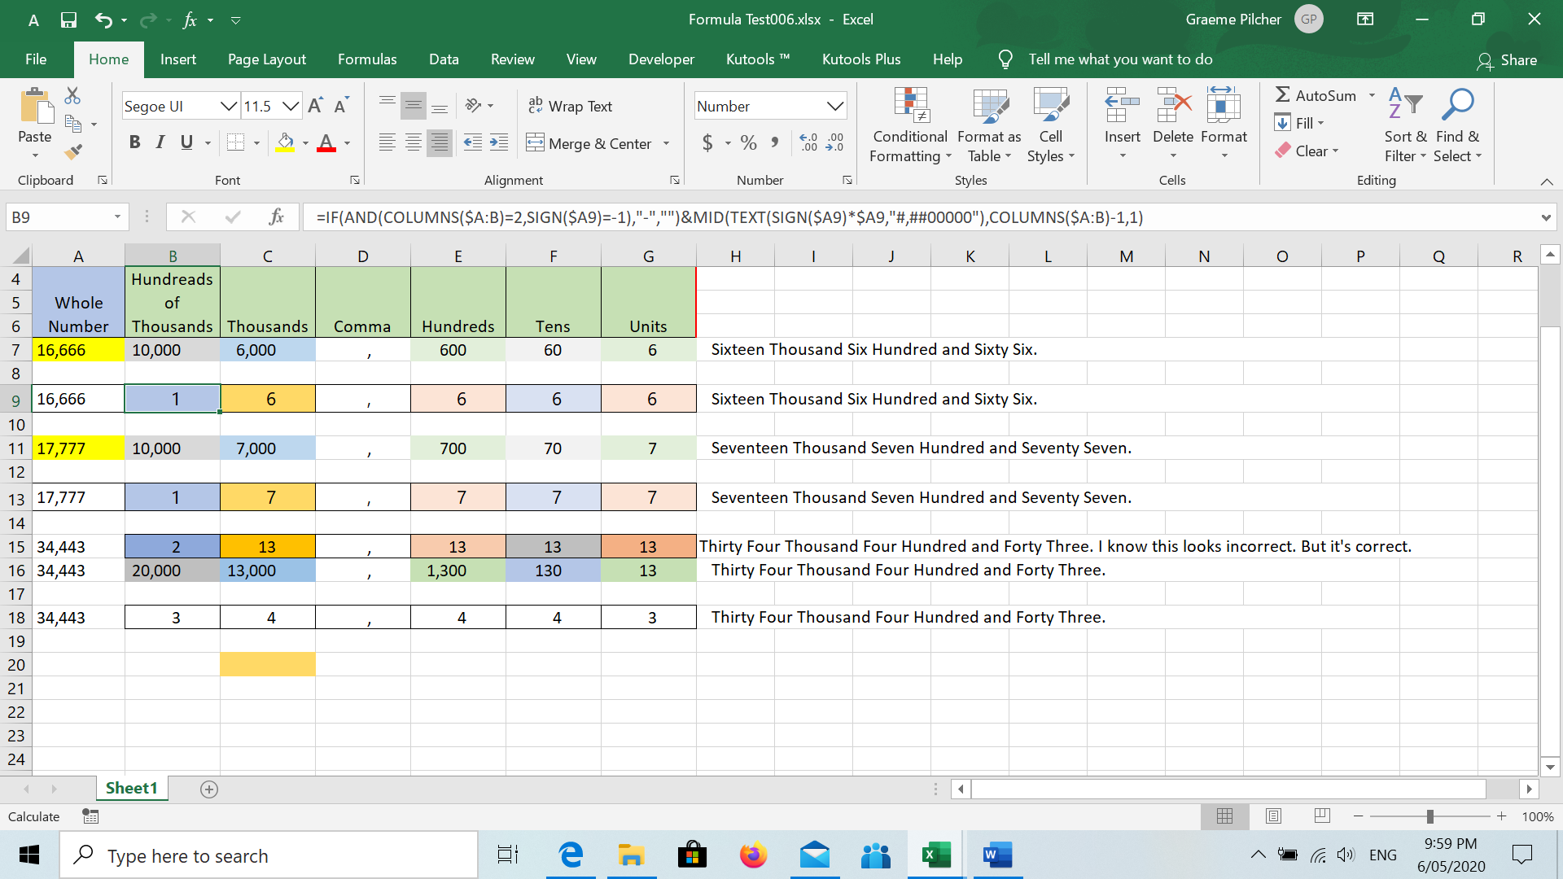Toggle Bold formatting

tap(135, 142)
